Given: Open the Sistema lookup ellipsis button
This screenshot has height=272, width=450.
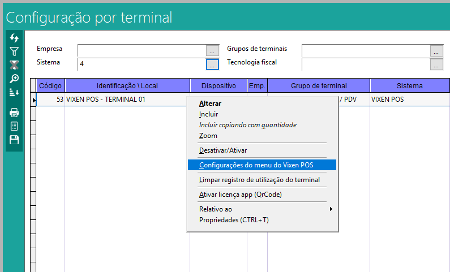Looking at the screenshot, I should point(212,64).
